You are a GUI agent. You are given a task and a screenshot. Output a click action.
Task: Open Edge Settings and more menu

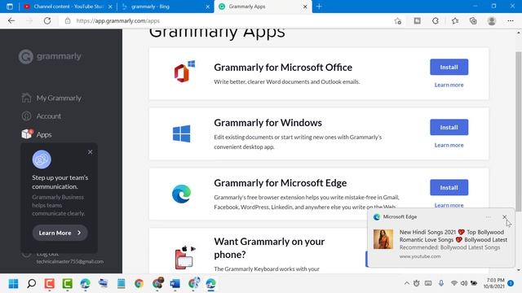click(511, 21)
